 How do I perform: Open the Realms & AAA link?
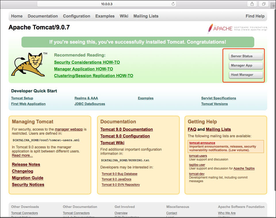coord(86,98)
